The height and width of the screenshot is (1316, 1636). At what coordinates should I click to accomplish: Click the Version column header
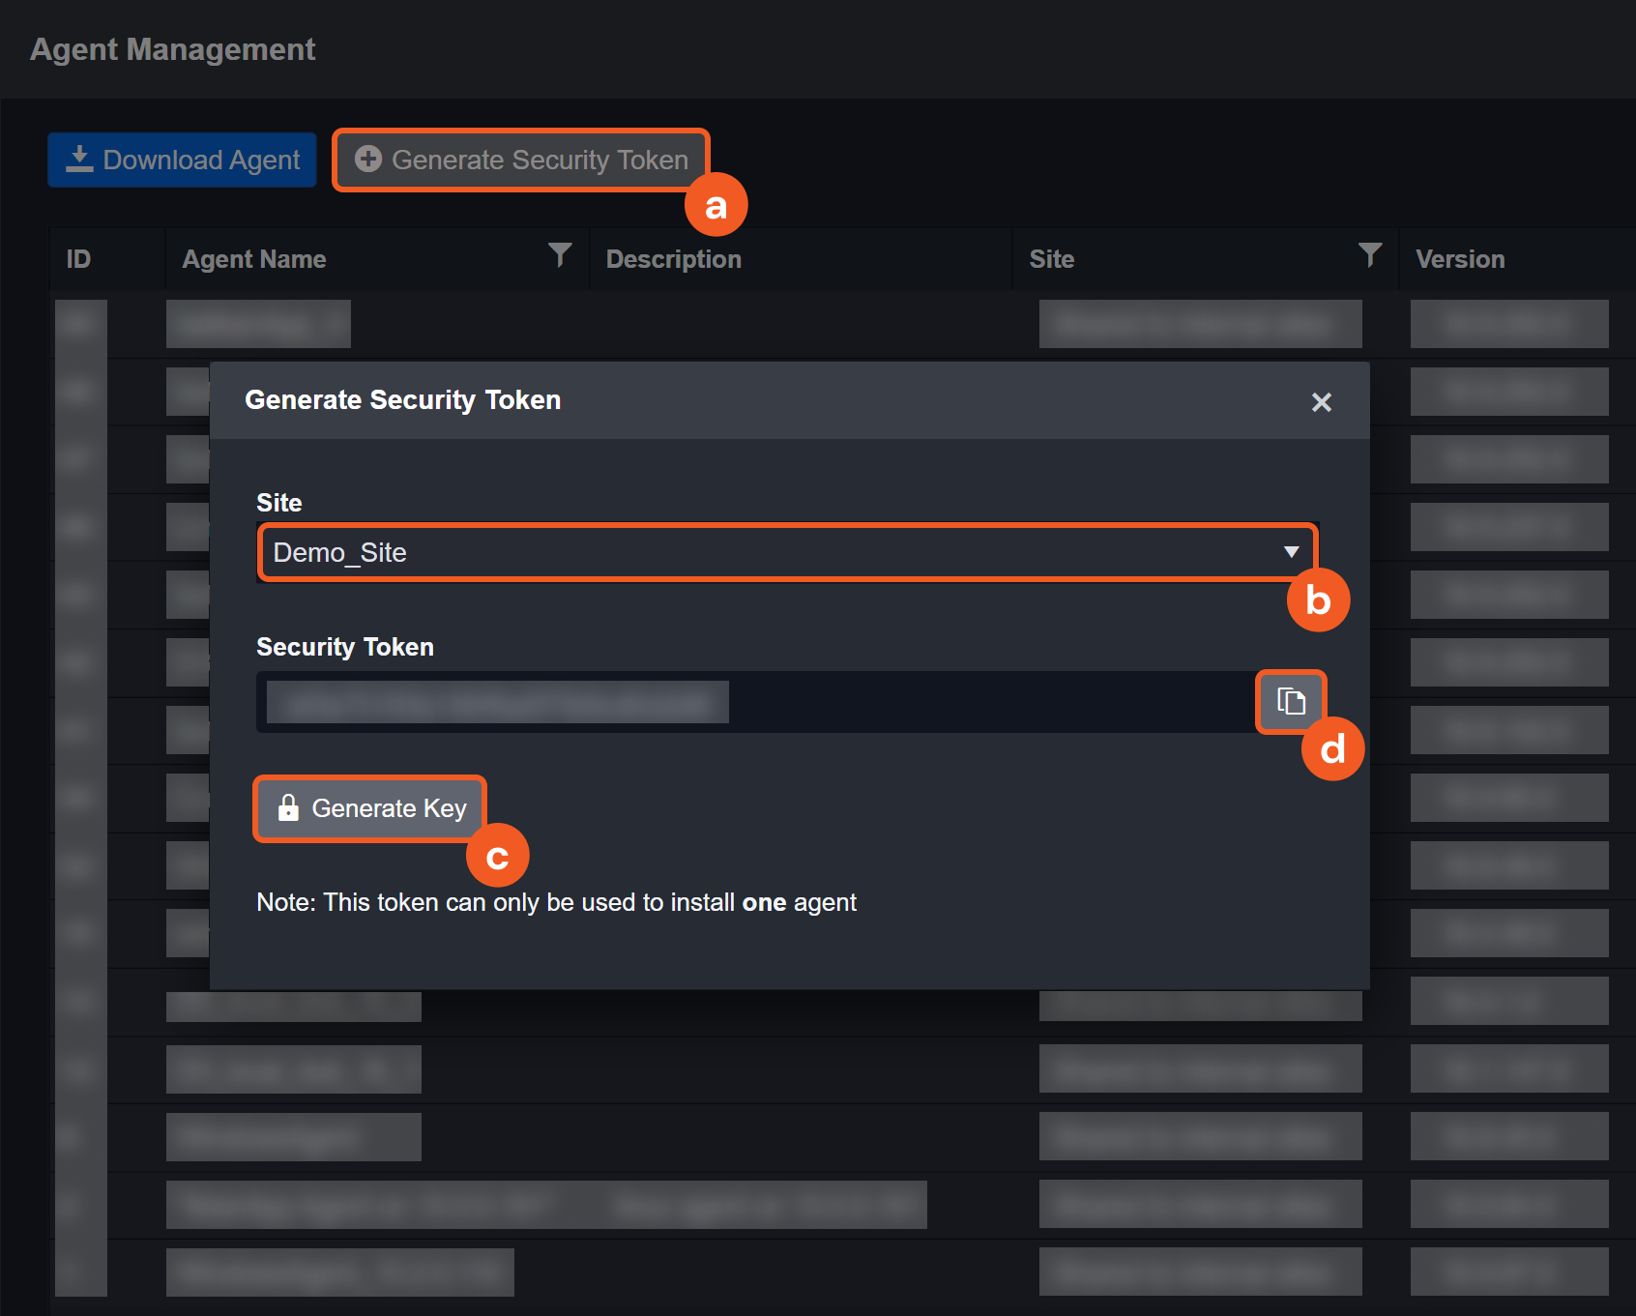click(x=1459, y=259)
